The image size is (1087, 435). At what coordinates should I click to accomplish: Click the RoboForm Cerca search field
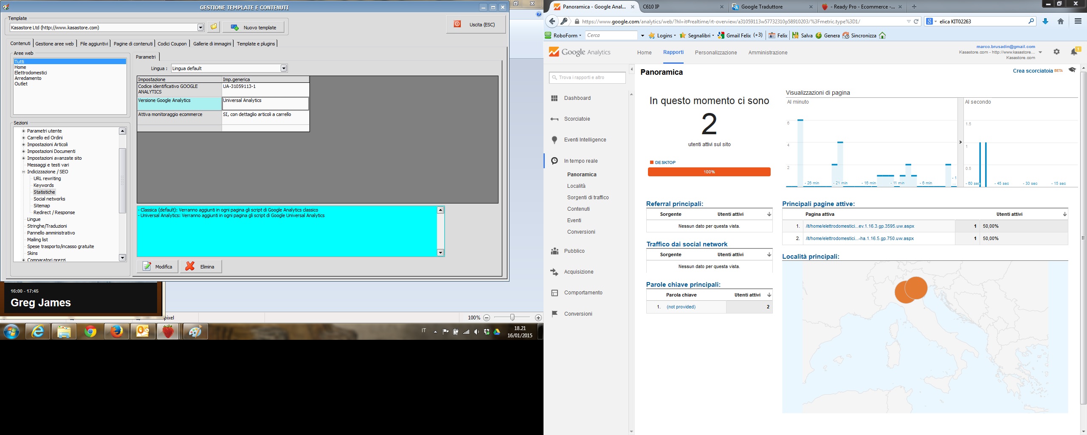pos(611,36)
